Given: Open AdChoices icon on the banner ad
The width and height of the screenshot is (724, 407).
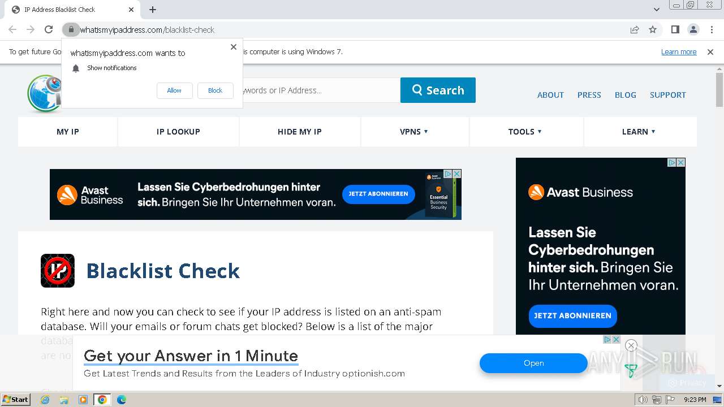Looking at the screenshot, I should (447, 174).
